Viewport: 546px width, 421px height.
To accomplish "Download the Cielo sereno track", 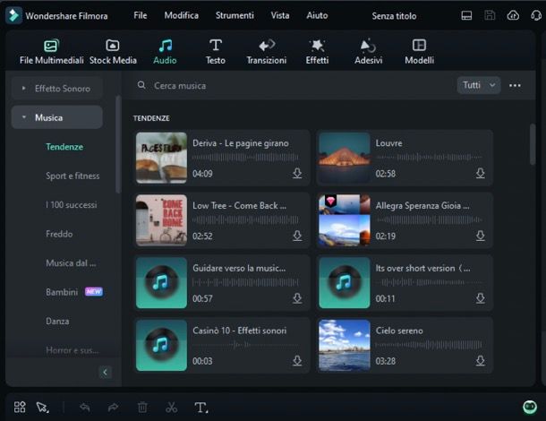I will tap(480, 361).
